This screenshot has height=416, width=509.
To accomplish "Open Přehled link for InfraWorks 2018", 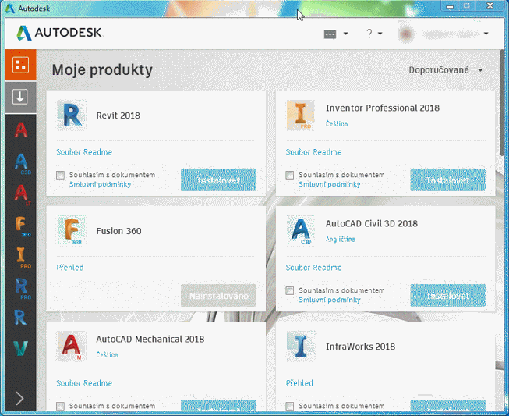I will pyautogui.click(x=299, y=383).
